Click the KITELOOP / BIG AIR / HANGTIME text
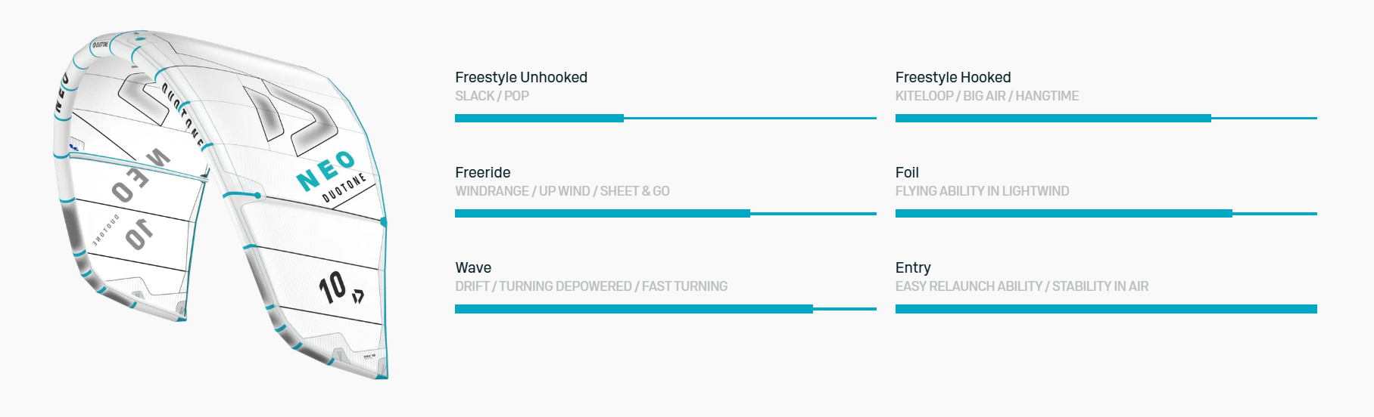This screenshot has height=417, width=1374. [x=986, y=96]
